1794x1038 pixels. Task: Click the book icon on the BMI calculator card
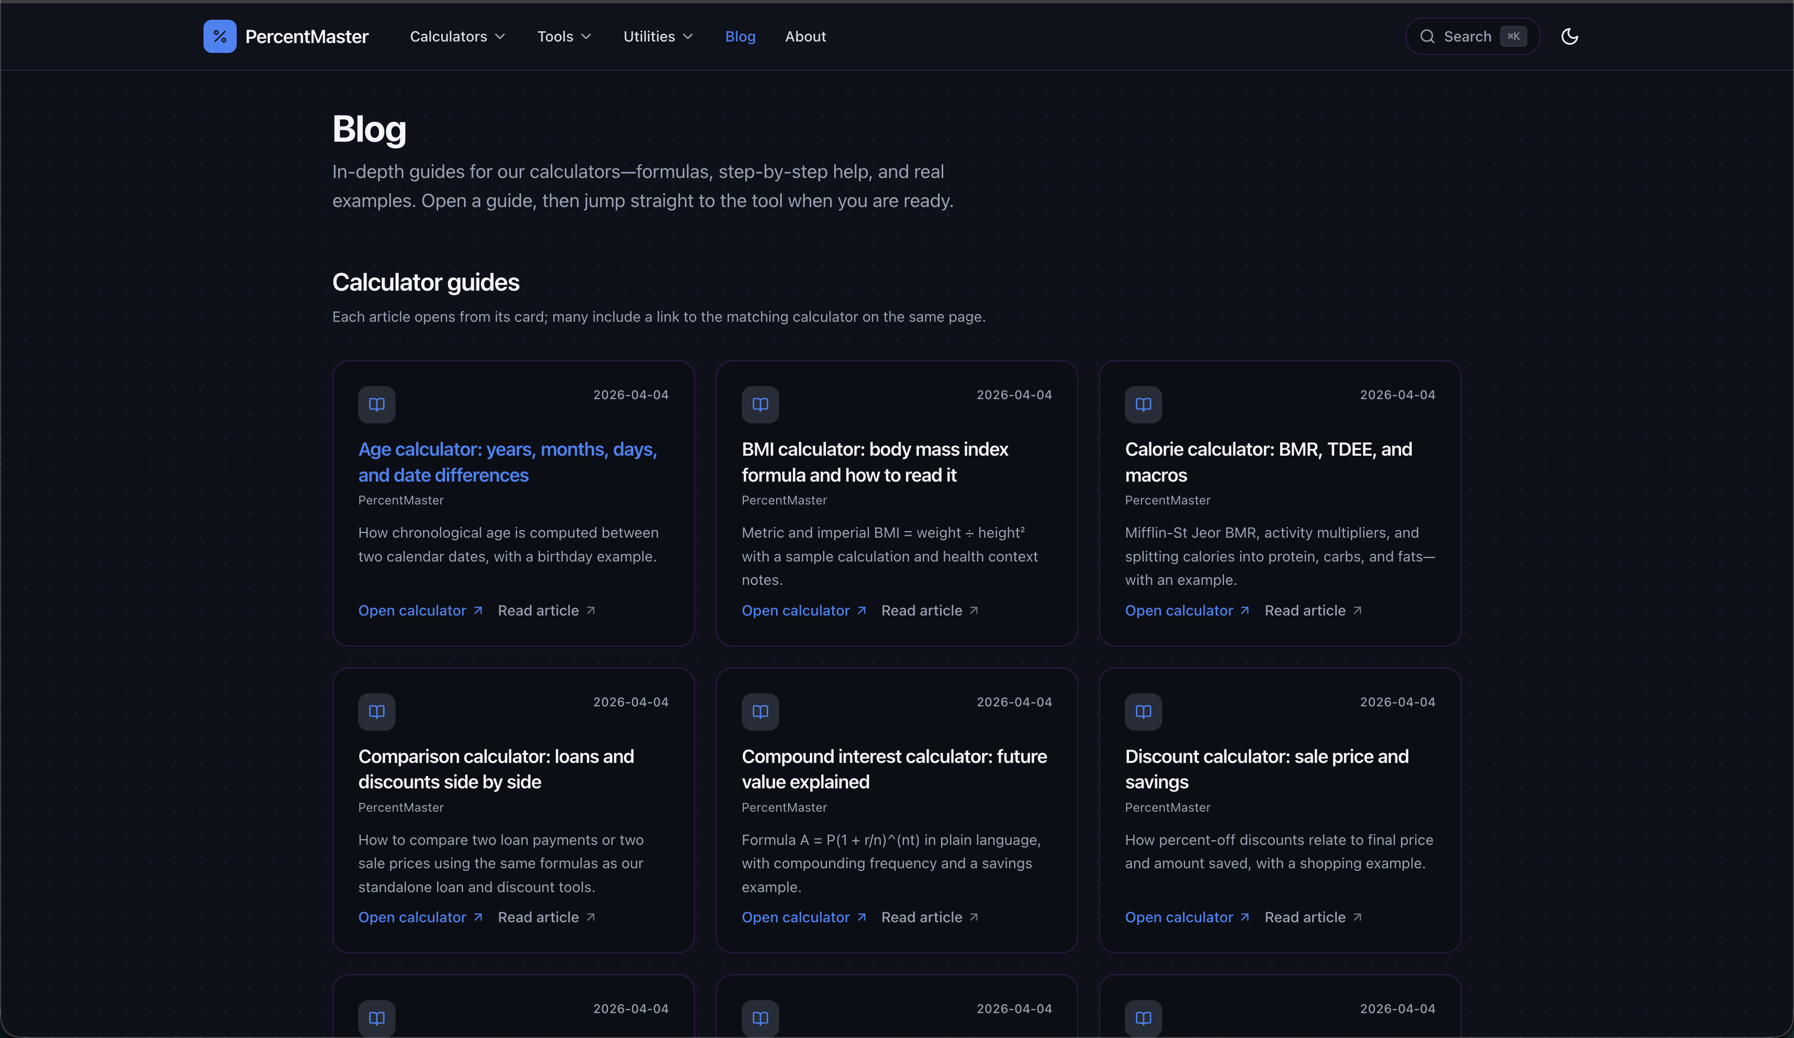click(759, 404)
